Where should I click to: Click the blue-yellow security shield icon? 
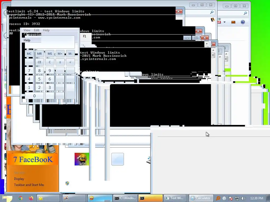(x=67, y=183)
